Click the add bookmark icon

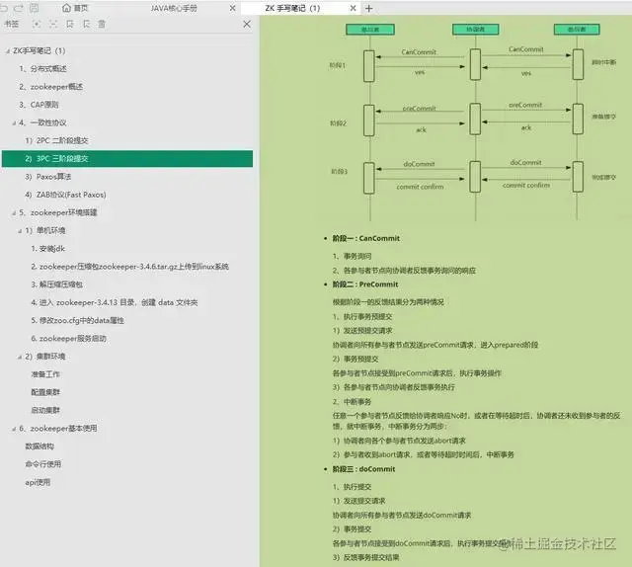coord(70,24)
